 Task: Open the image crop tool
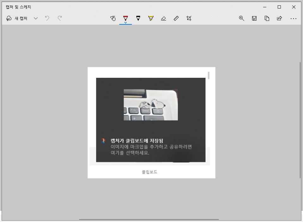[x=189, y=18]
